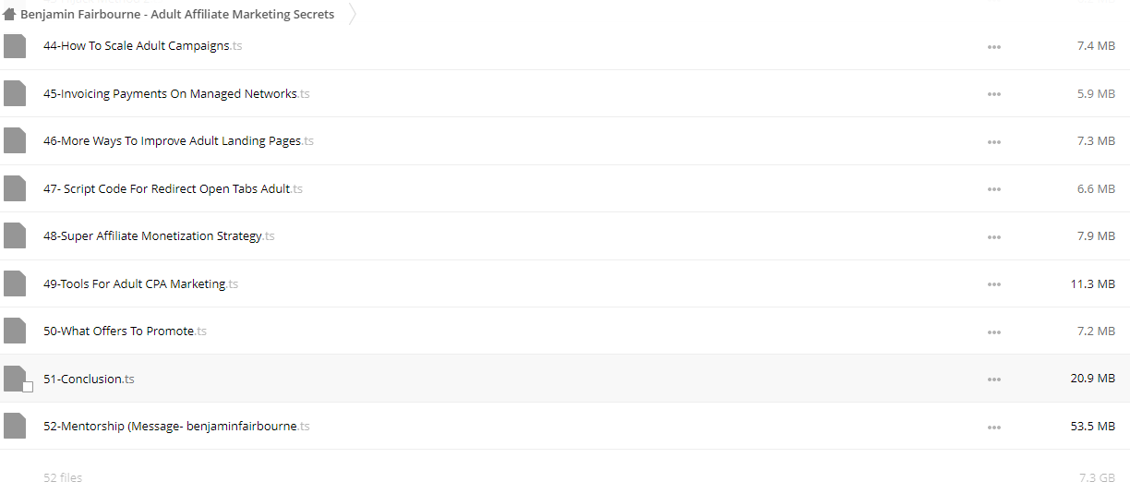Viewport: 1130px width, 494px height.
Task: Open the three-dot menu for 47- Script Code
Action: 994,189
